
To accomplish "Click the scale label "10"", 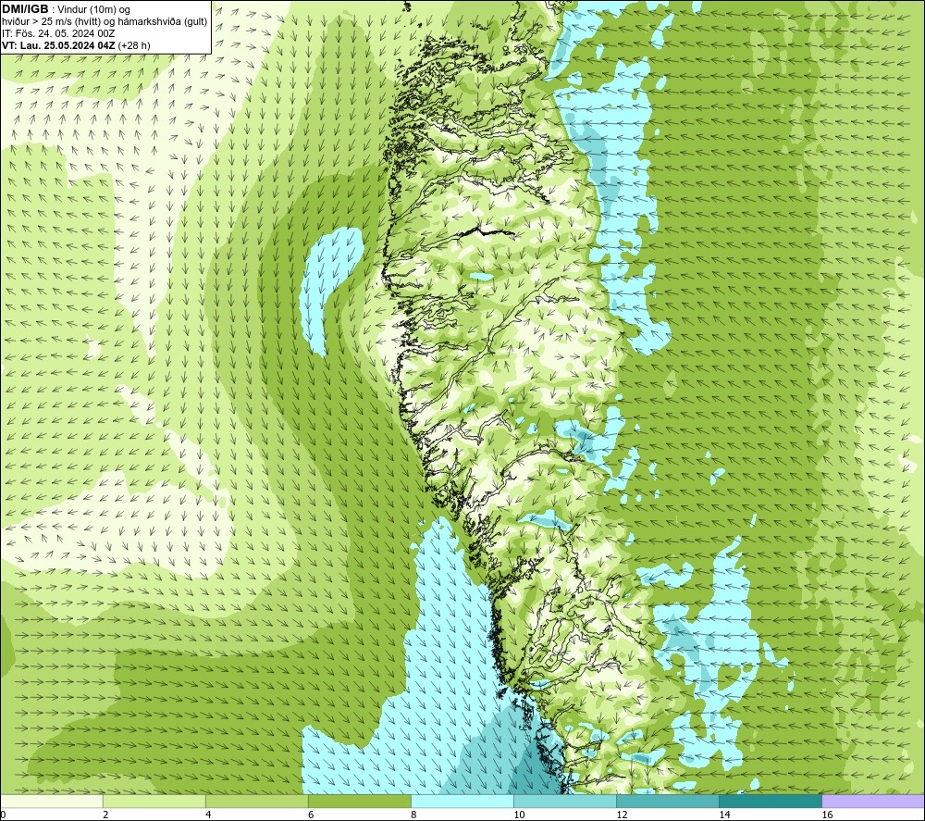I will point(519,815).
